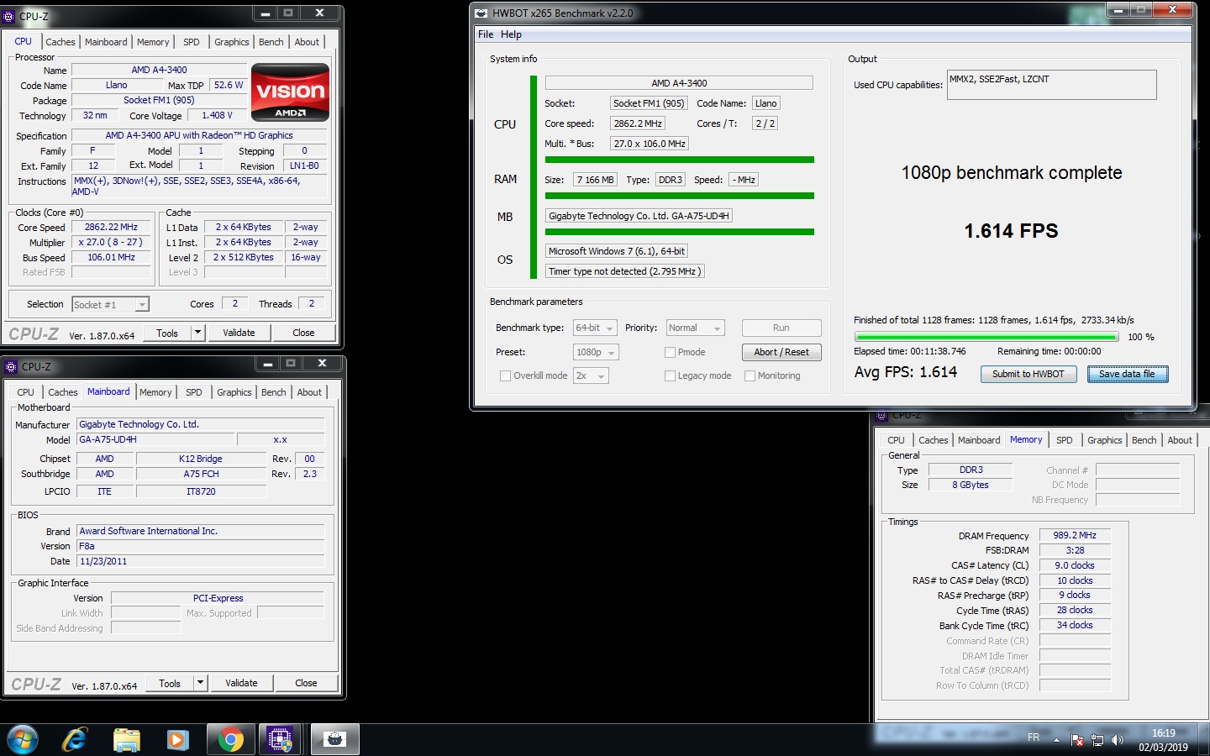This screenshot has height=756, width=1210.
Task: Click FR language indicator in taskbar
Action: (x=1034, y=738)
